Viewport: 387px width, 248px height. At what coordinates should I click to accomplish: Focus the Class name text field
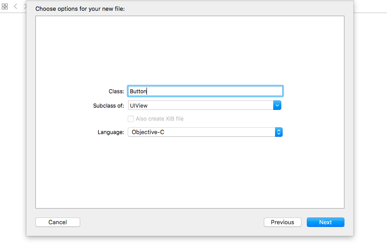click(205, 91)
